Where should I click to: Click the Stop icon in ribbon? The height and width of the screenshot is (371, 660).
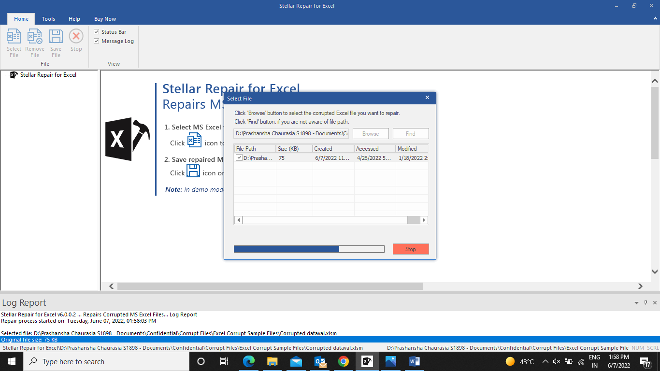pyautogui.click(x=76, y=40)
